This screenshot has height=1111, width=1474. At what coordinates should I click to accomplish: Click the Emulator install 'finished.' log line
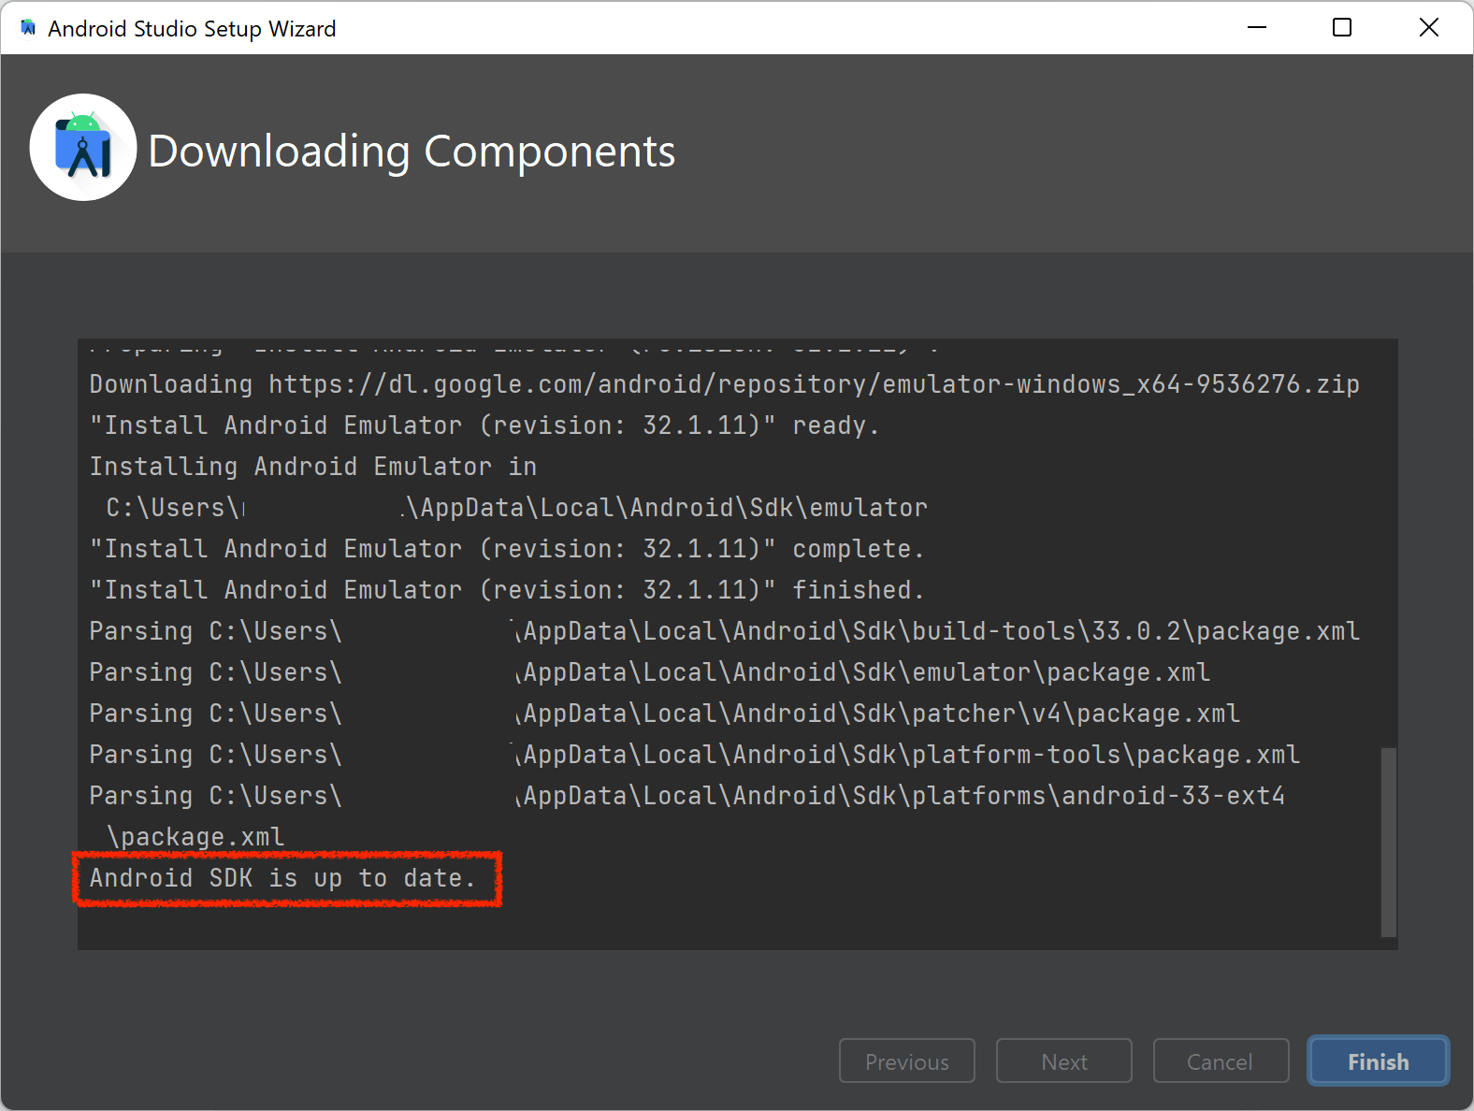pyautogui.click(x=506, y=590)
